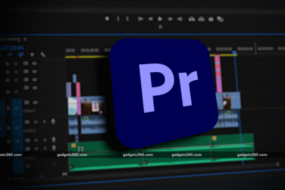285x190 pixels.
Task: Select the blue waveform clip on Audio 1
Action: click(94, 124)
